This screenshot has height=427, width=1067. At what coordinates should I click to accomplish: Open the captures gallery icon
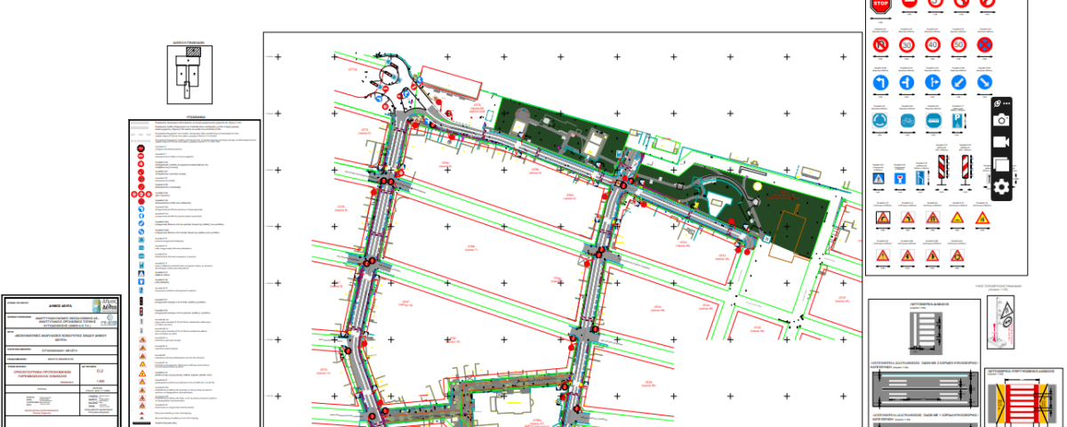tap(1001, 165)
